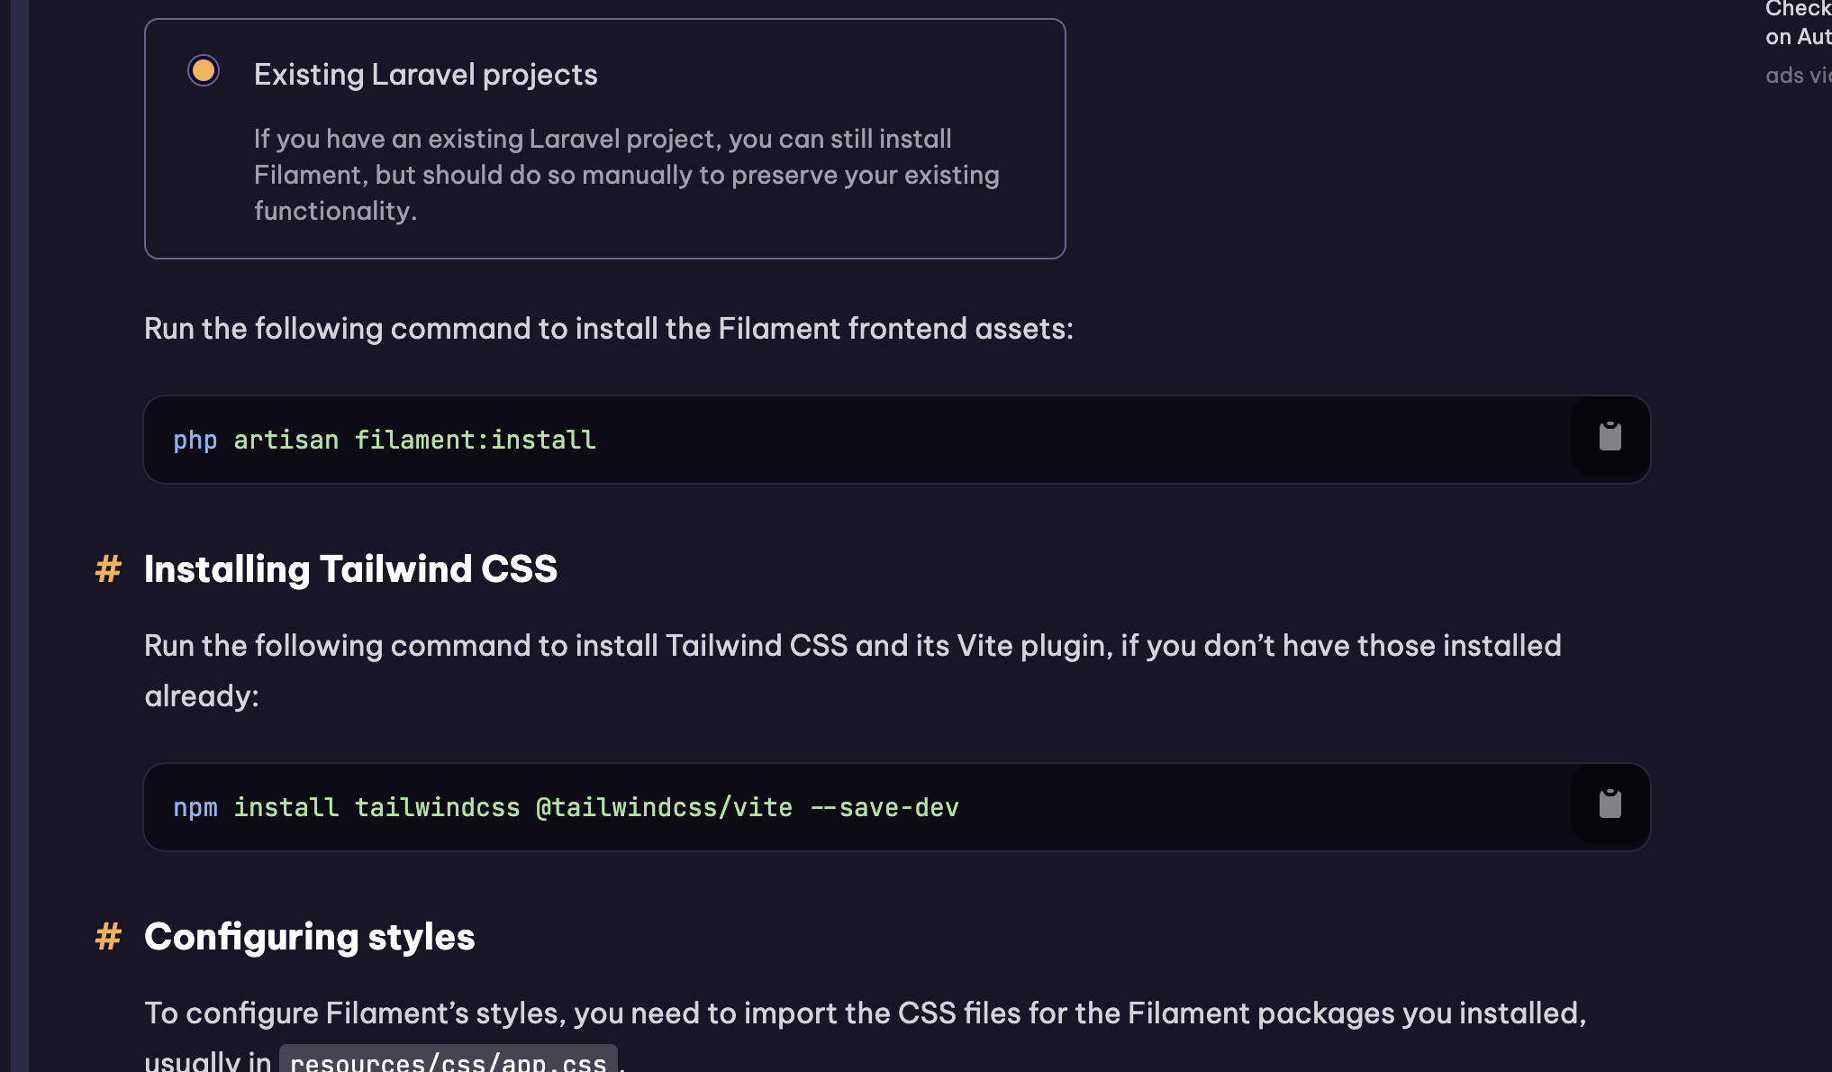
Task: Click the hash anchor beside Installing Tailwind CSS
Action: (108, 569)
